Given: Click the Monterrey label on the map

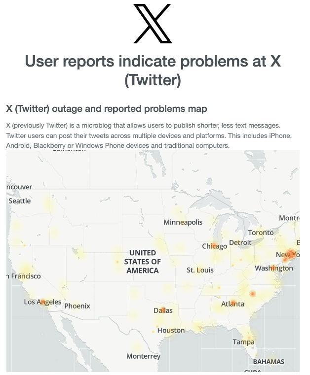Looking at the screenshot, I should (x=143, y=356).
